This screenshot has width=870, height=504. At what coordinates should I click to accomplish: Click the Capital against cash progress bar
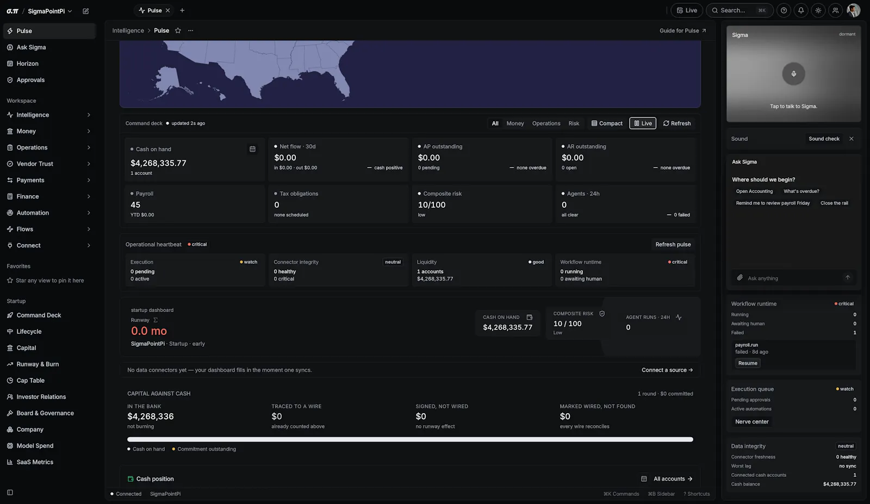tap(410, 439)
